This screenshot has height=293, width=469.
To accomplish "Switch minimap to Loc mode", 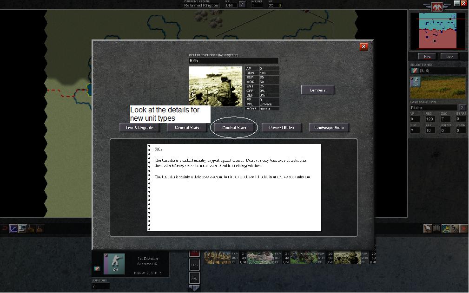I will click(x=449, y=57).
